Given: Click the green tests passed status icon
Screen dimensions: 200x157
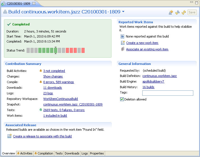Looking at the screenshot, I should point(41,110).
